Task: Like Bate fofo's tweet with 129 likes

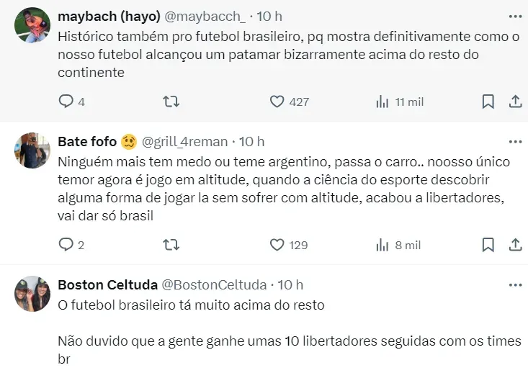Action: click(277, 245)
